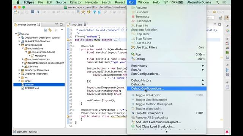Click the colorful pinwheel icon in right trim
Image resolution: width=243 pixels, height=136 pixels.
(227, 31)
